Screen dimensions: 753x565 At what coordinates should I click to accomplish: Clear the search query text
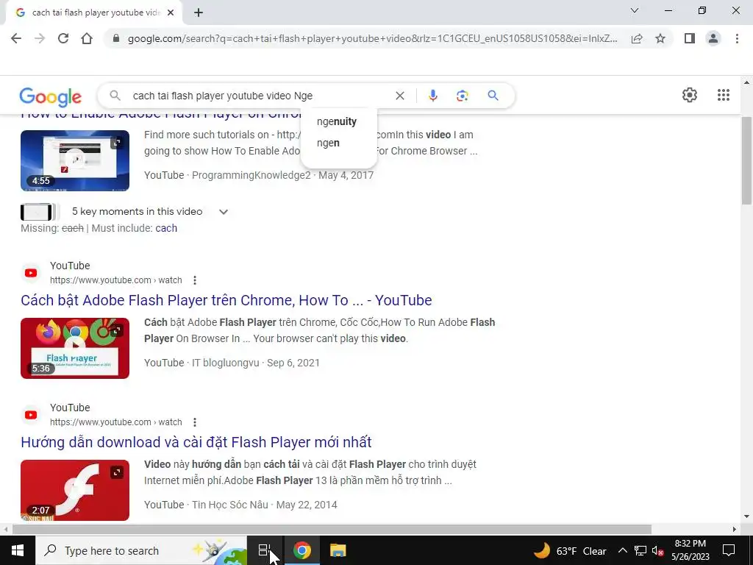pyautogui.click(x=399, y=96)
